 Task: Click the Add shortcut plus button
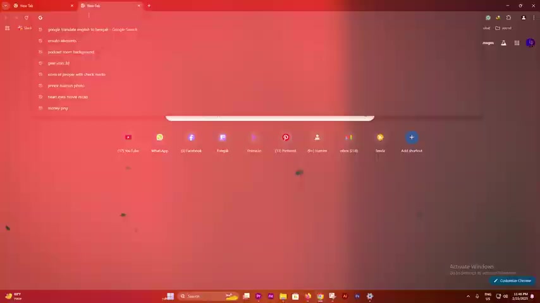pyautogui.click(x=412, y=138)
